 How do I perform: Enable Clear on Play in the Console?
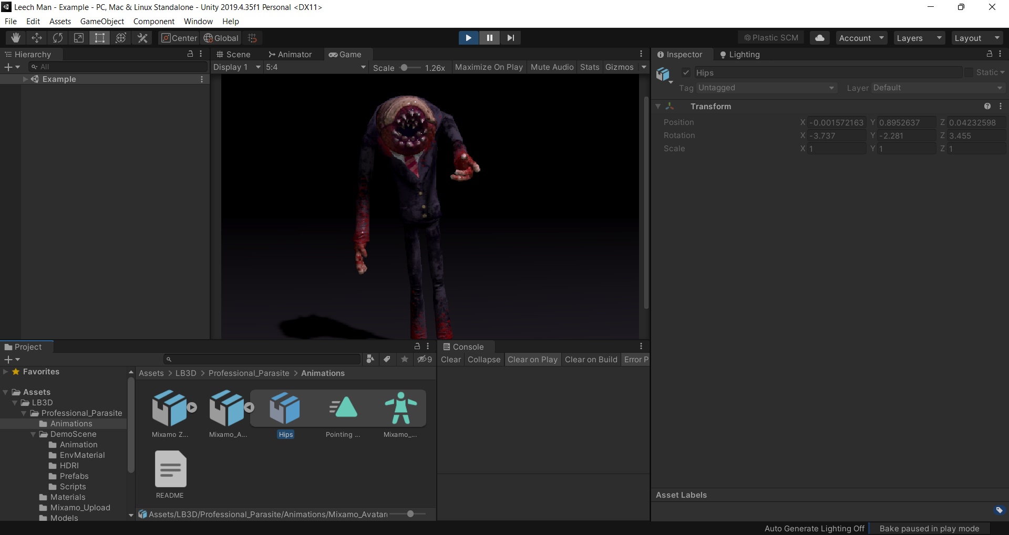[532, 360]
